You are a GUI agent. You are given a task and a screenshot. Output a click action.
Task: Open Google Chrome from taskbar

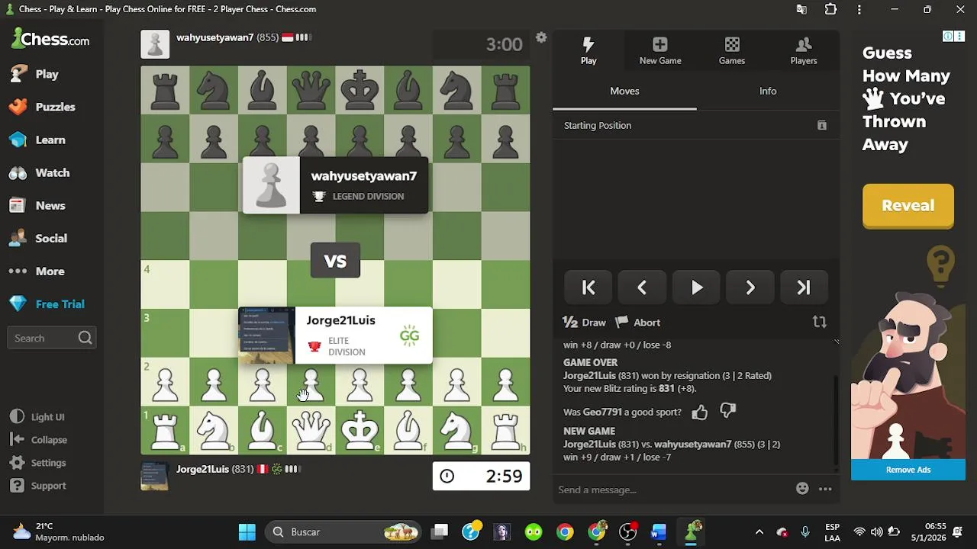[565, 531]
